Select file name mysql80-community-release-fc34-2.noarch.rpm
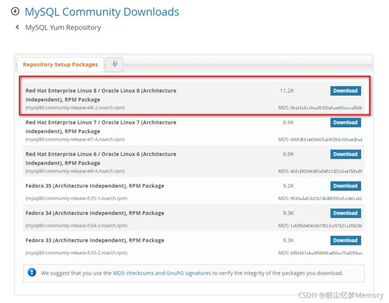This screenshot has width=389, height=303. [x=76, y=226]
